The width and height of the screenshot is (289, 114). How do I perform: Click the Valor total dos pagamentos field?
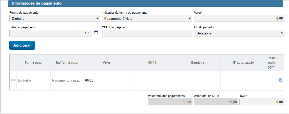(170, 102)
